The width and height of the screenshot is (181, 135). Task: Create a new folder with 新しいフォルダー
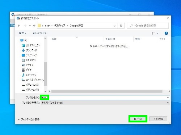(40, 33)
